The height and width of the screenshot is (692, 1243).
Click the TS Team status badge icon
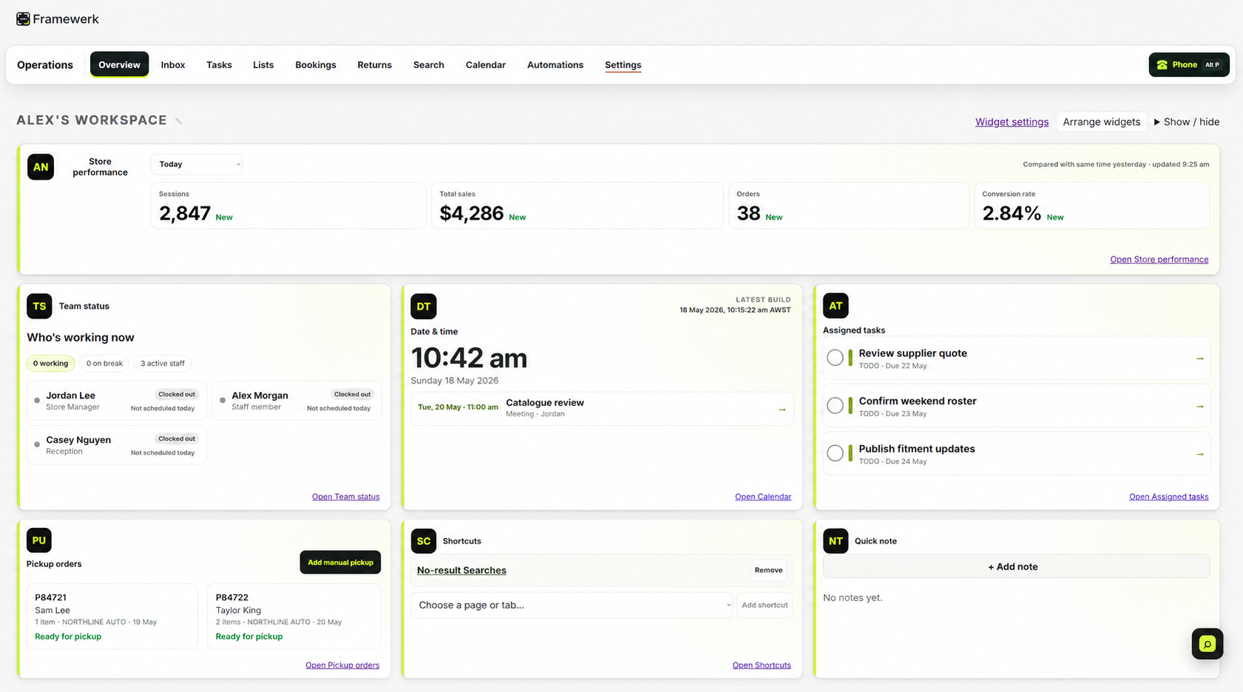(x=39, y=306)
